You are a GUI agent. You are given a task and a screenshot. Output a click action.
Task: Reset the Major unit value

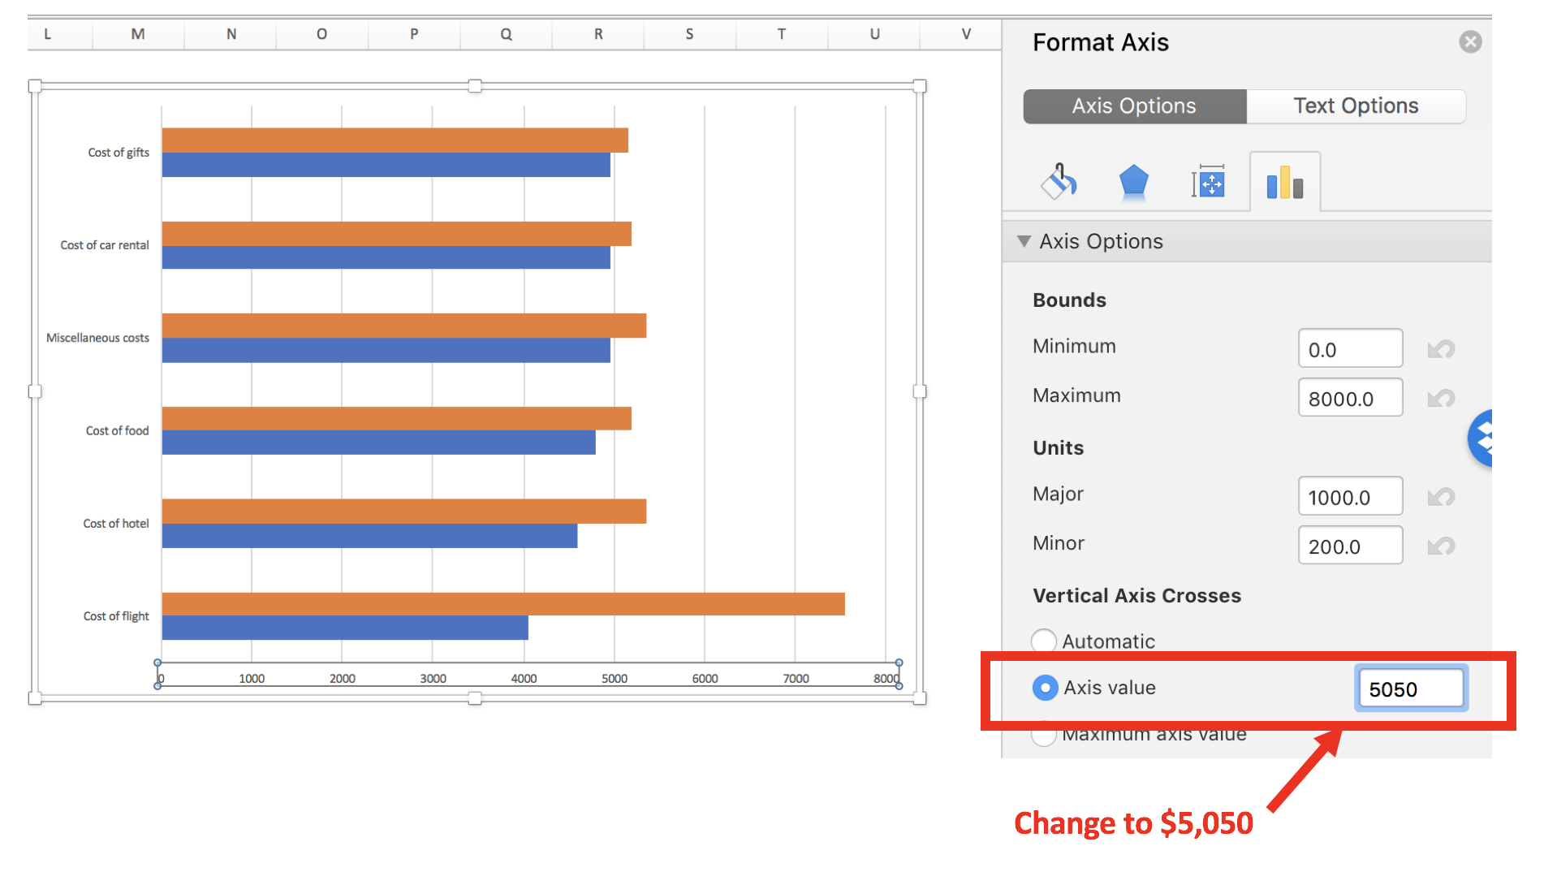point(1441,497)
